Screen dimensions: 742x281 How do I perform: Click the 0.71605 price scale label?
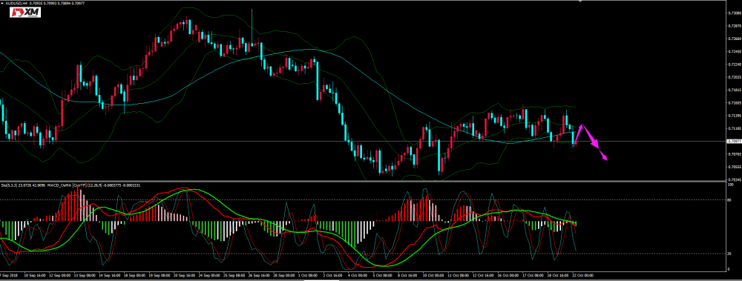point(735,102)
